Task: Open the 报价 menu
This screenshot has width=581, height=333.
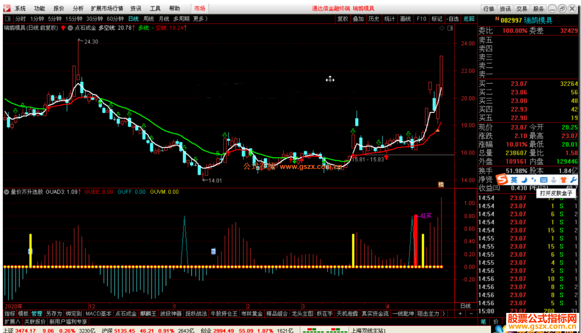Action: (x=59, y=9)
